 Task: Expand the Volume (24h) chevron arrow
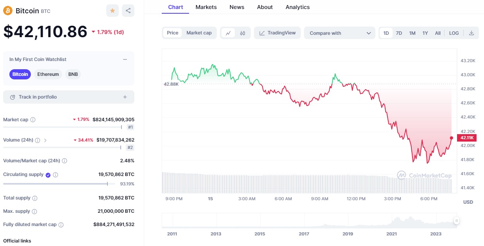[45, 140]
